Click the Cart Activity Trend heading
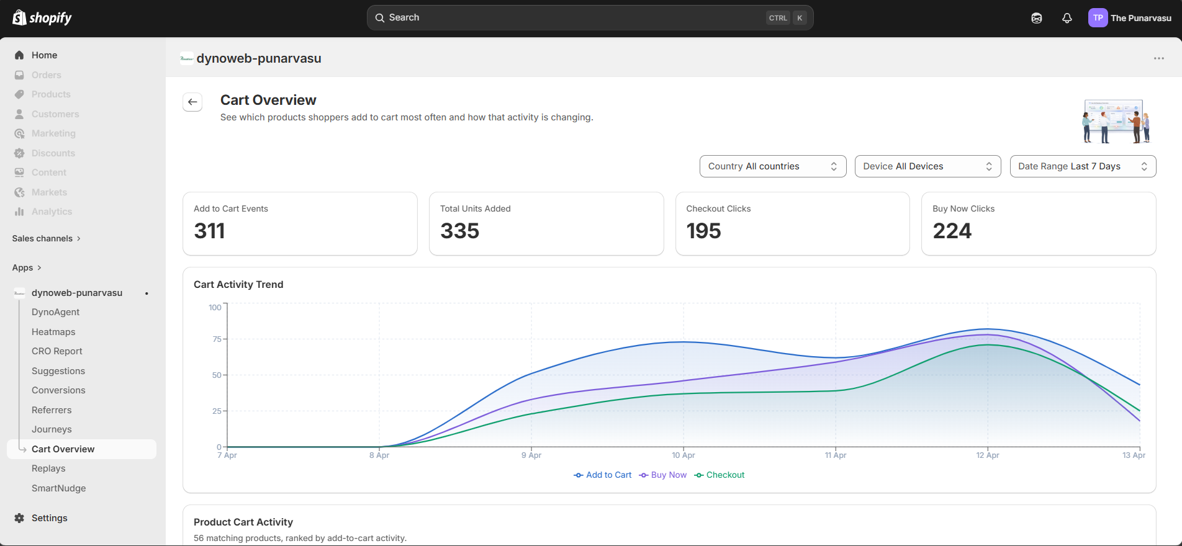This screenshot has width=1182, height=546. point(238,284)
